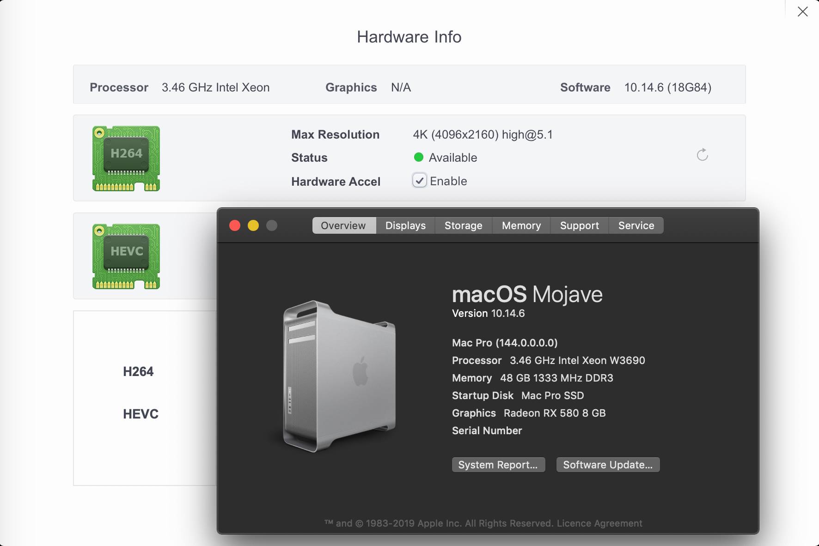Image resolution: width=819 pixels, height=546 pixels.
Task: Click the H264 label in the lower table
Action: pyautogui.click(x=138, y=371)
